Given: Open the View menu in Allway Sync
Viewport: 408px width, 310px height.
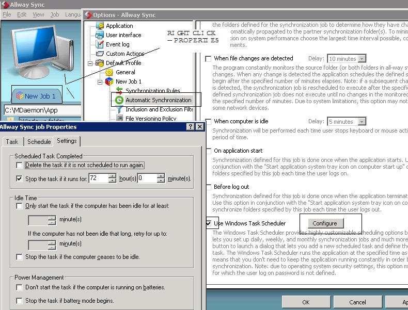Looking at the screenshot, I should tap(38, 14).
